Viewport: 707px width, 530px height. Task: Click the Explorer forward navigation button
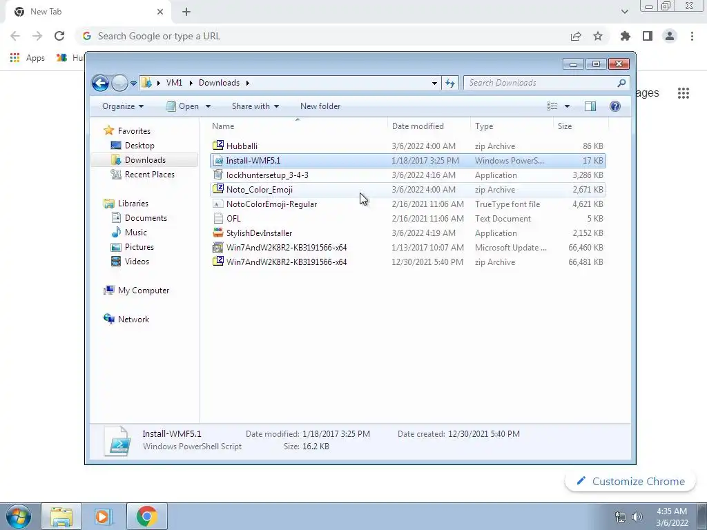[x=119, y=83]
